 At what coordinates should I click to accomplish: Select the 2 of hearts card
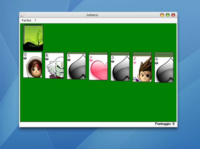click(98, 67)
